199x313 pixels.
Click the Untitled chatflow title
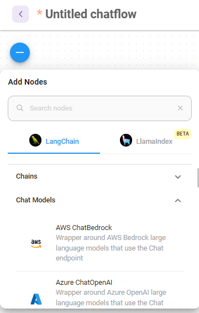[x=91, y=14]
